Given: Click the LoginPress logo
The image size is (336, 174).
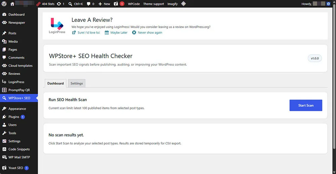Looking at the screenshot, I should [x=57, y=26].
